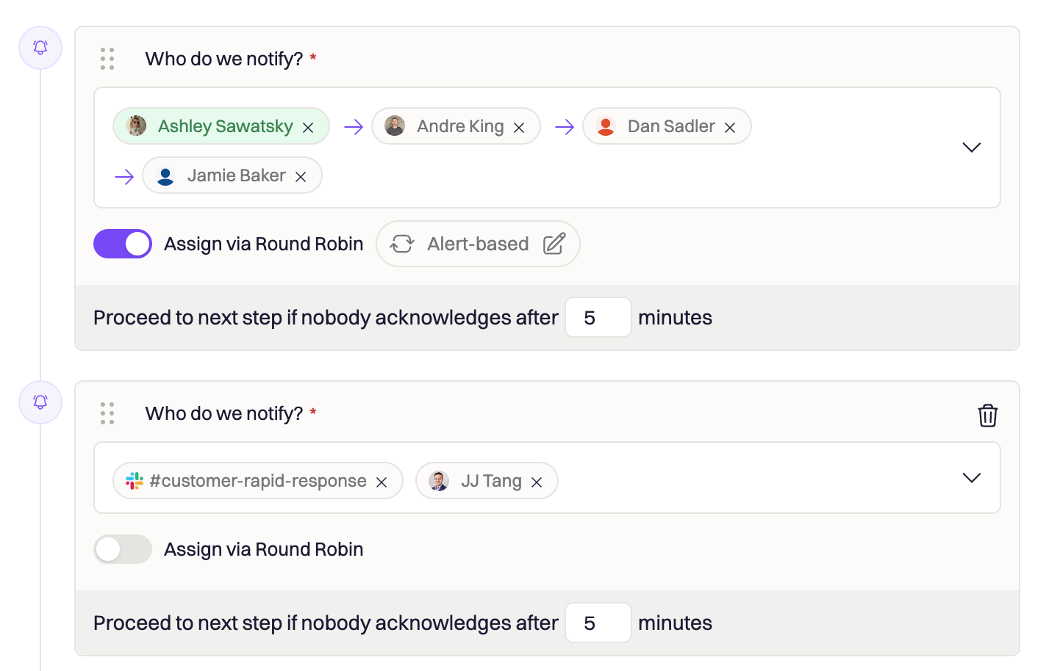Enable Round Robin on the second step
1060x671 pixels.
pos(123,549)
